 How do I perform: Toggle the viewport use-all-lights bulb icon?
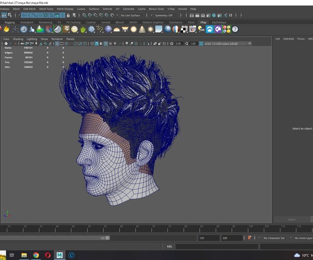click(115, 44)
